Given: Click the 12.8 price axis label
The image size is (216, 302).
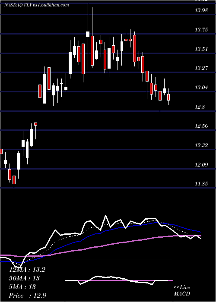Looking at the screenshot, I should [x=200, y=107].
